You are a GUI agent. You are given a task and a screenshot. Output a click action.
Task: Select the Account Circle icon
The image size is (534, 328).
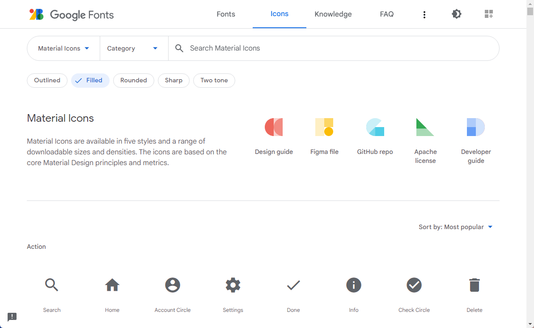173,285
